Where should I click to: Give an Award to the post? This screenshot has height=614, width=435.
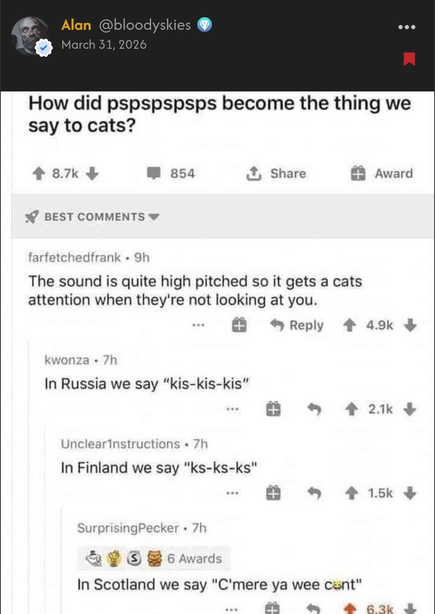pyautogui.click(x=382, y=174)
